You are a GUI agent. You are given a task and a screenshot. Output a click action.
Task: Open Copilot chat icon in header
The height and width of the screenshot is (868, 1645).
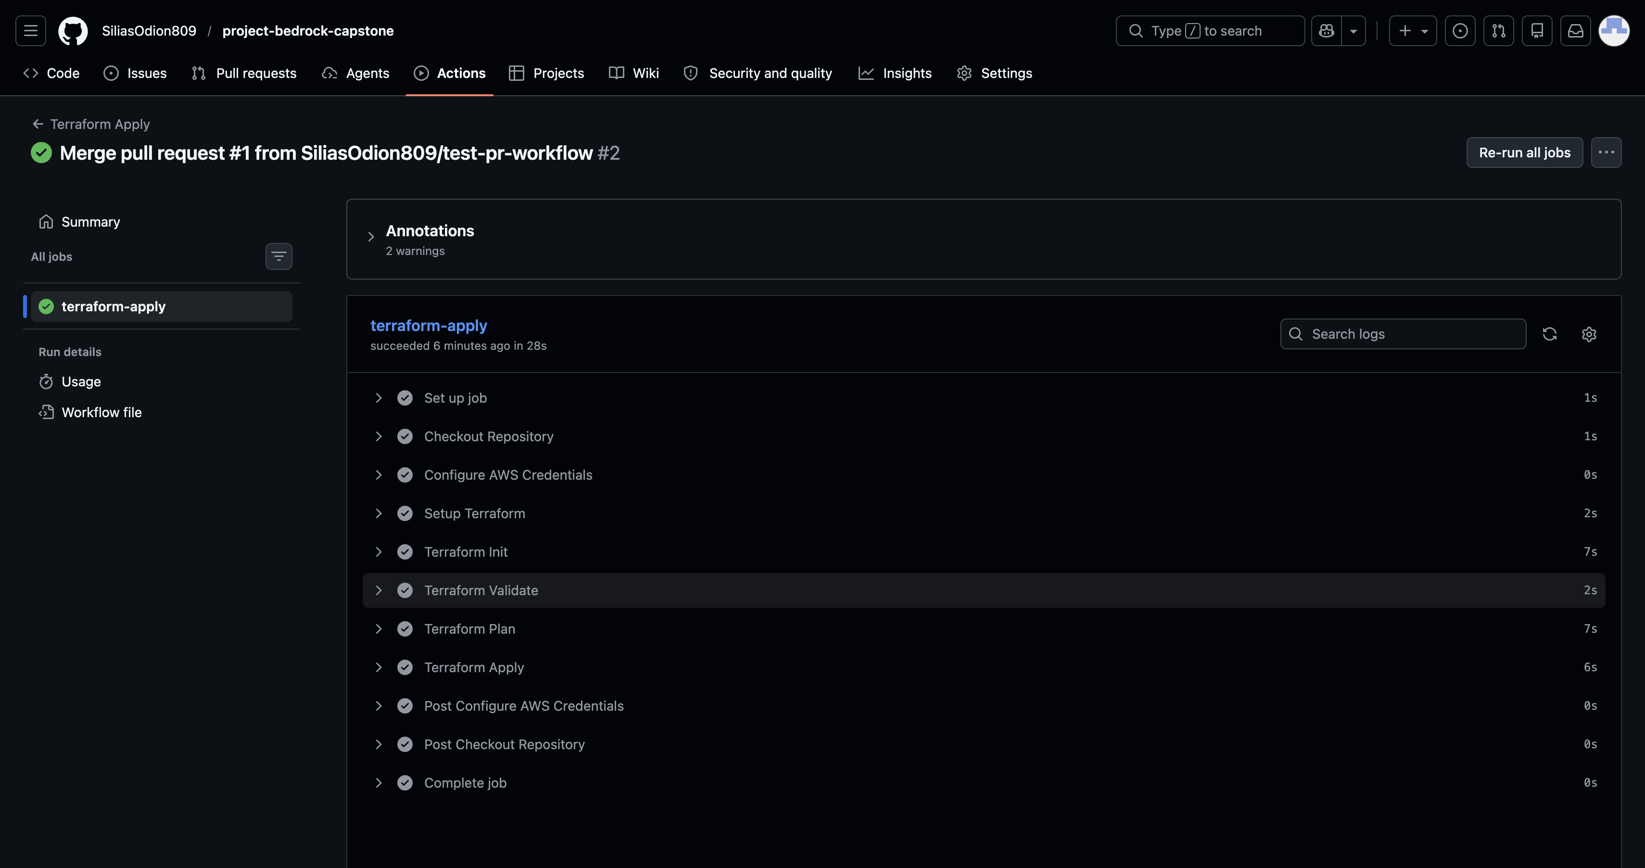click(x=1327, y=31)
